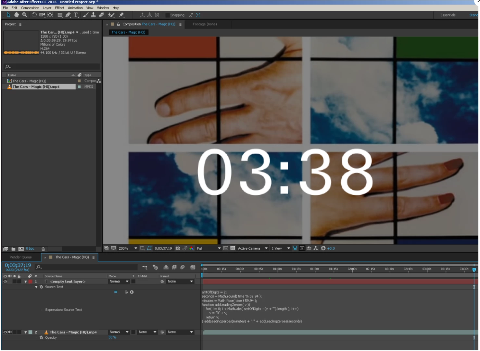The width and height of the screenshot is (480, 351).
Task: Enable the Snapping checkbox
Action: point(168,15)
